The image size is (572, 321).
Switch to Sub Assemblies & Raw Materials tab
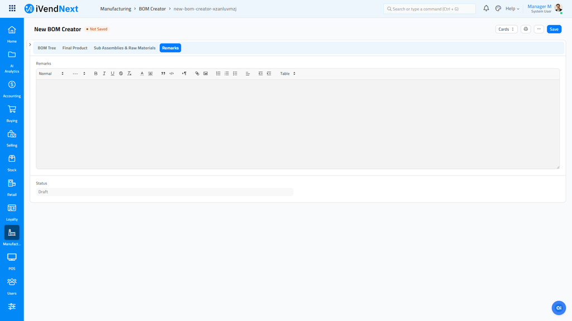point(125,48)
